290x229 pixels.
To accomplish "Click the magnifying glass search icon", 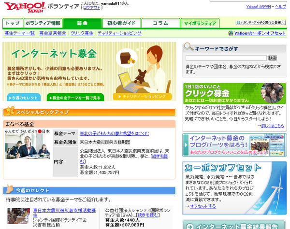I will point(189,47).
